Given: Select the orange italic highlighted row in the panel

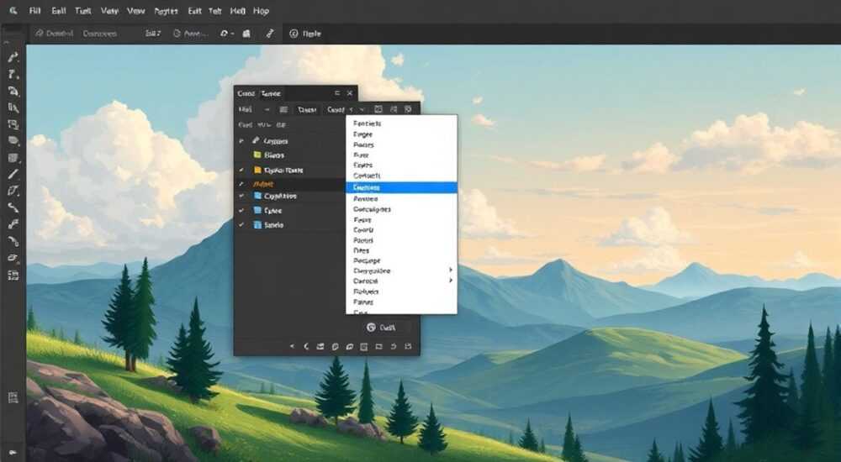Looking at the screenshot, I should [291, 184].
